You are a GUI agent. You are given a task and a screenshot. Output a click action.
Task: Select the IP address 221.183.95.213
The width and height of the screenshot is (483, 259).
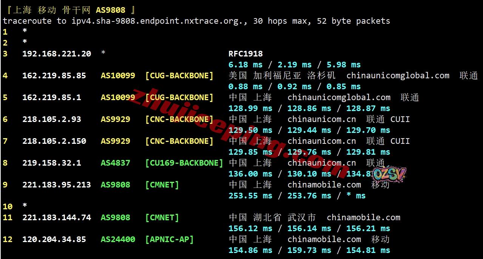57,185
